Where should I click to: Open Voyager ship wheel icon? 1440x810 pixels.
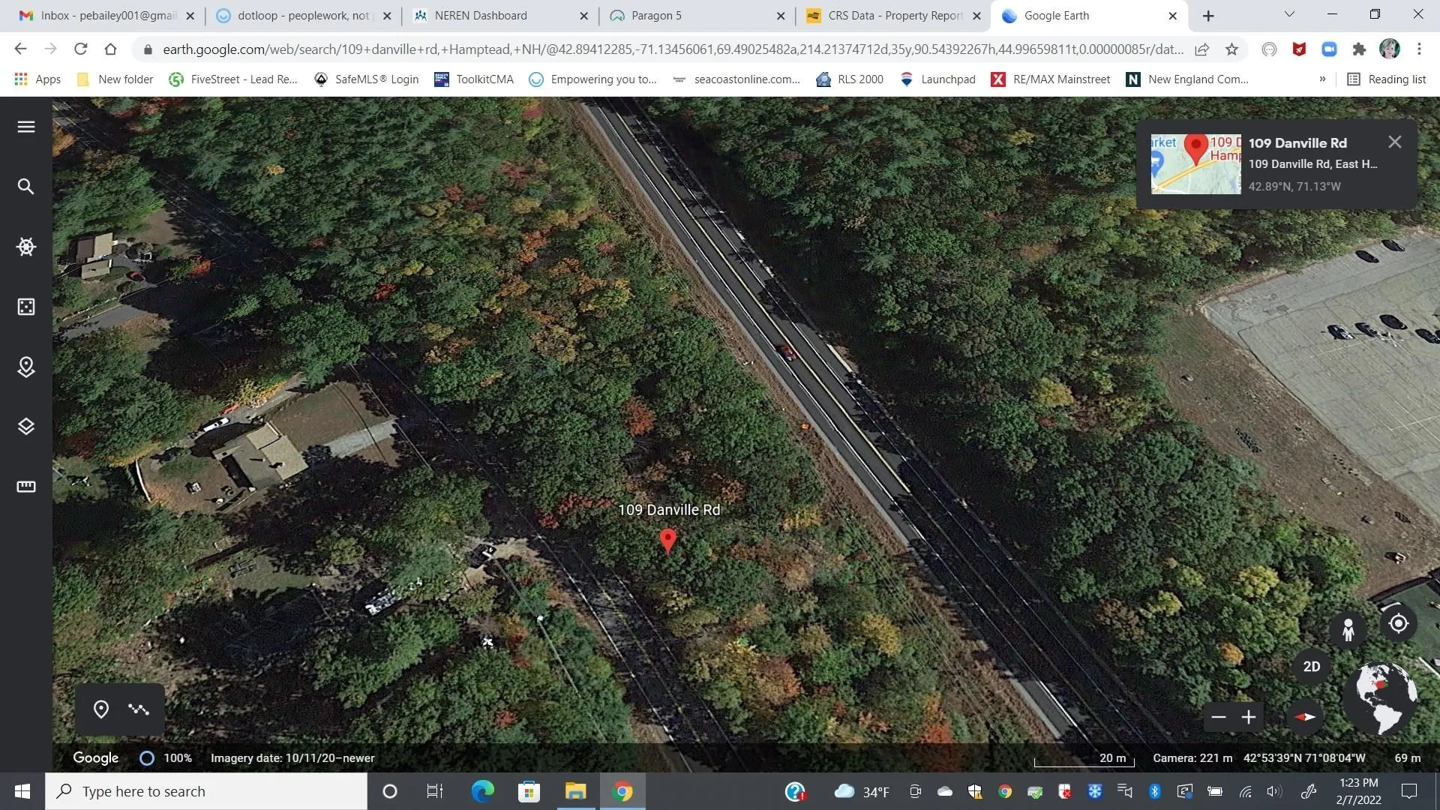26,247
